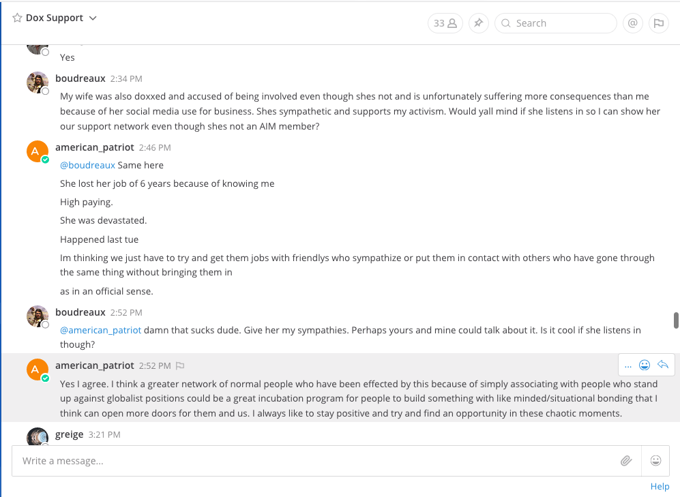Flag american_patriot's 2:52 PM message

tap(180, 366)
